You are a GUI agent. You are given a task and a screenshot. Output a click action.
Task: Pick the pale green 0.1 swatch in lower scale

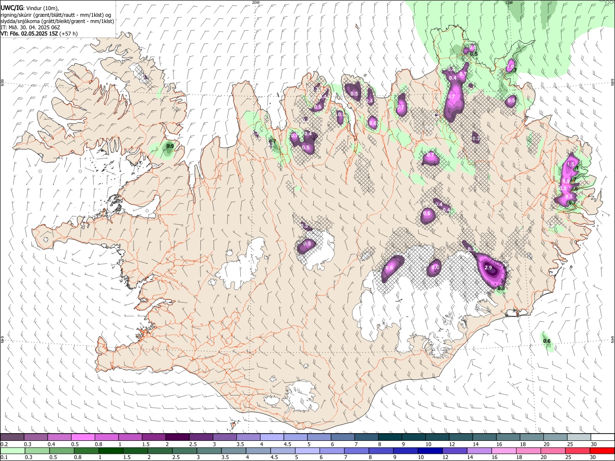[x=12, y=450]
